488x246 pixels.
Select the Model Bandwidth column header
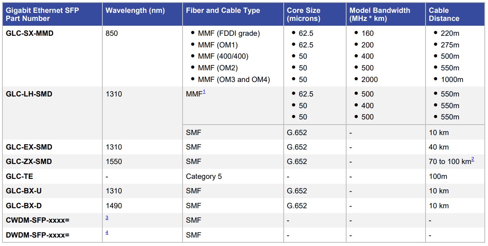click(x=380, y=14)
